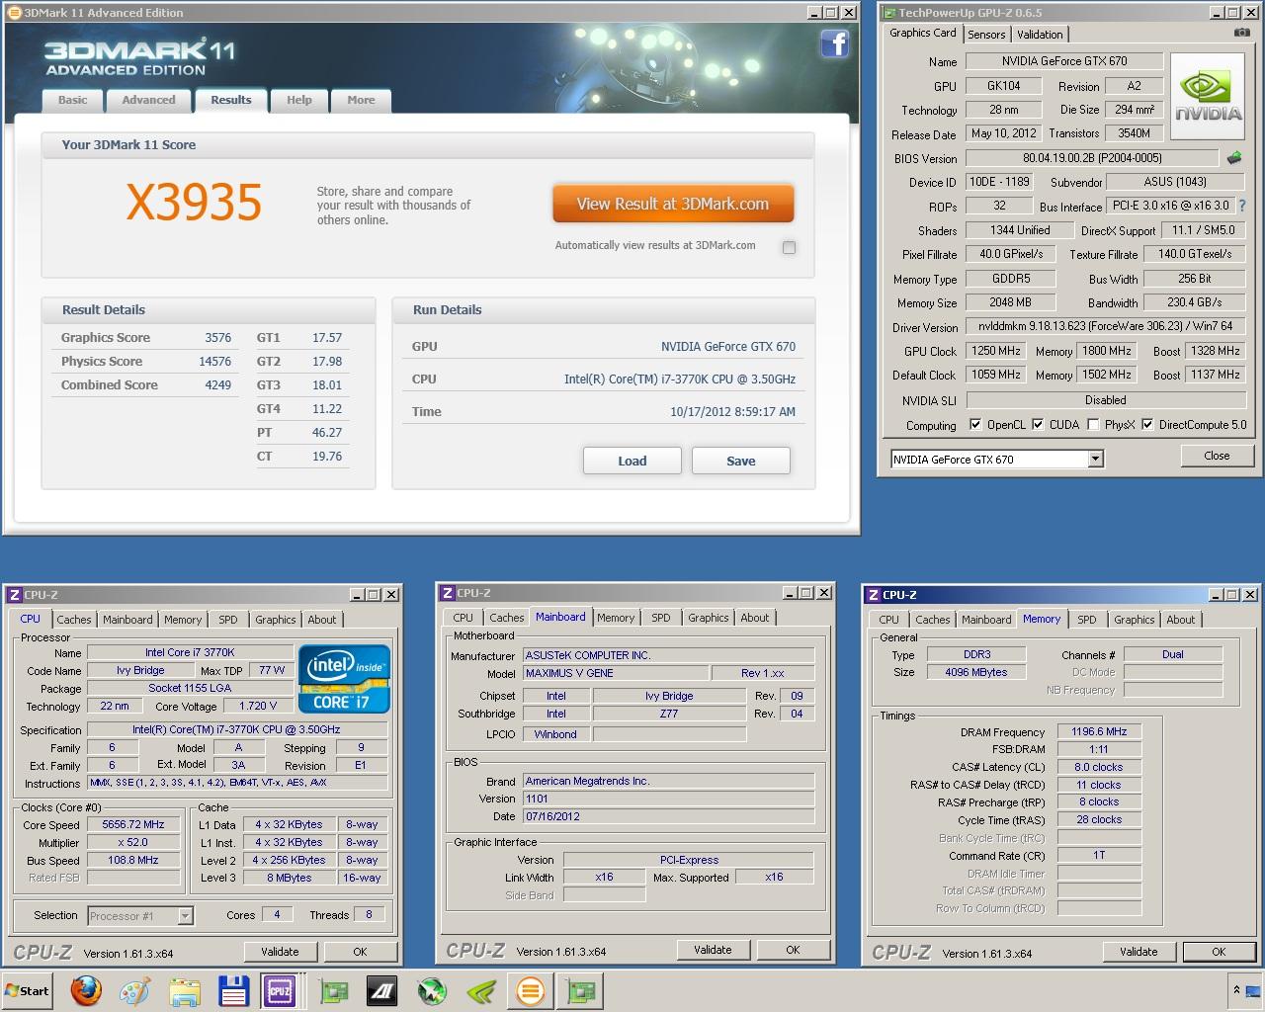Click OK in CPU-Z Mainboard window
This screenshot has height=1012, width=1265.
coord(793,950)
